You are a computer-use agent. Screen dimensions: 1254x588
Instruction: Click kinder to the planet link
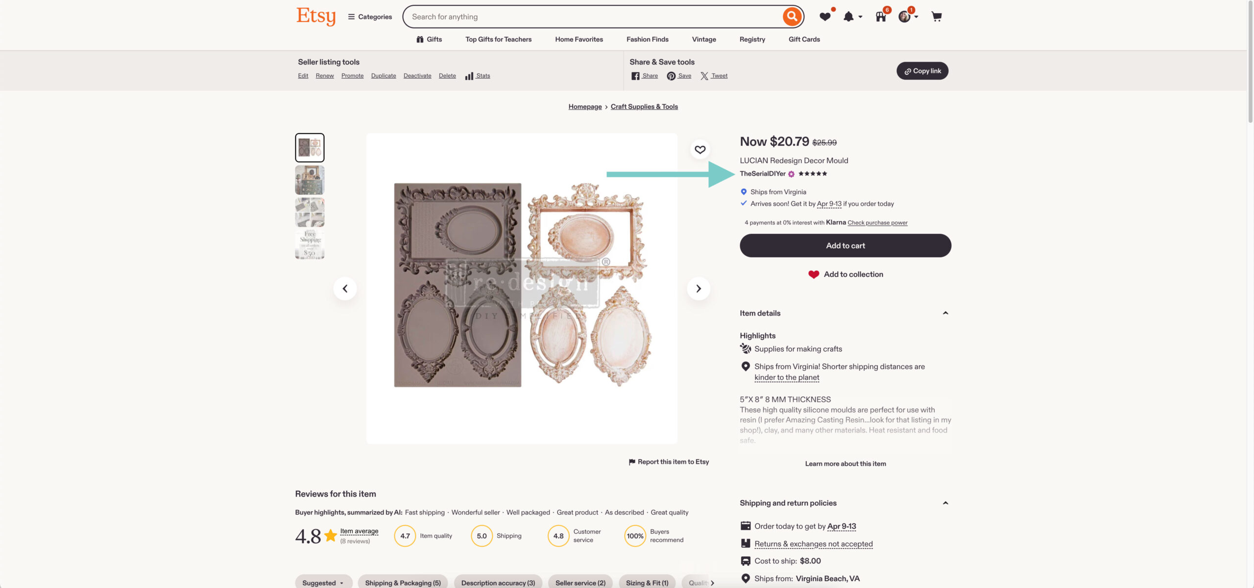click(x=787, y=378)
